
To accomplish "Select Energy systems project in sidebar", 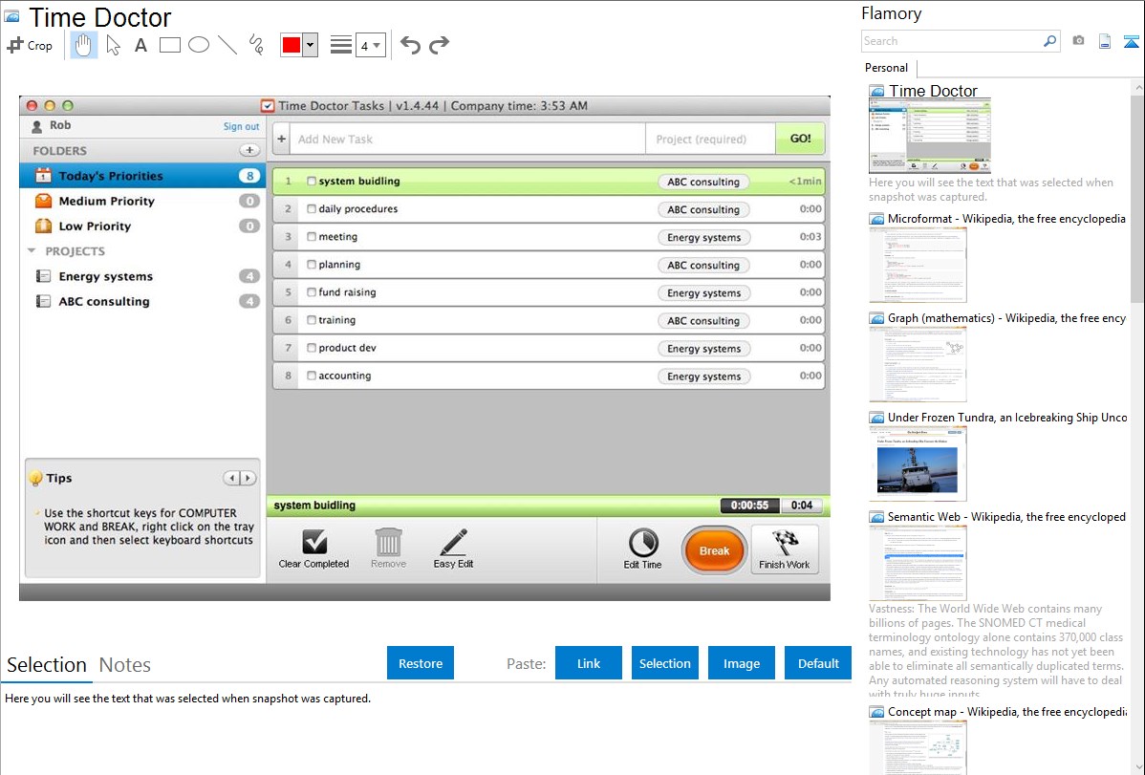I will click(142, 276).
